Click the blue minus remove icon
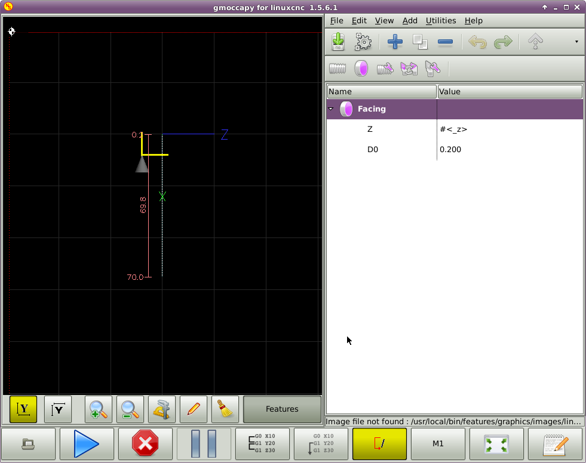 (445, 41)
